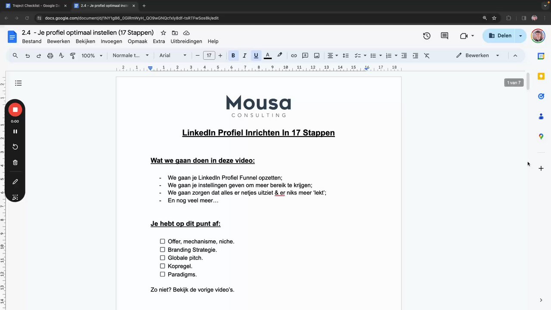Open the Bestand menu
Image resolution: width=551 pixels, height=310 pixels.
click(x=32, y=41)
